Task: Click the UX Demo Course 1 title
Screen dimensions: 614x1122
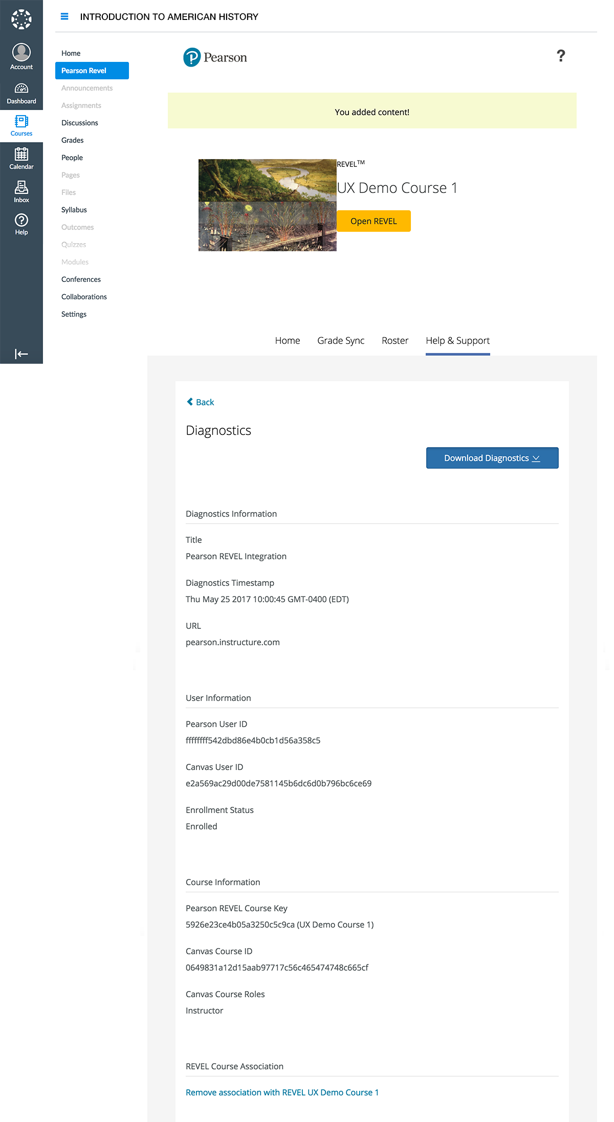Action: [397, 188]
